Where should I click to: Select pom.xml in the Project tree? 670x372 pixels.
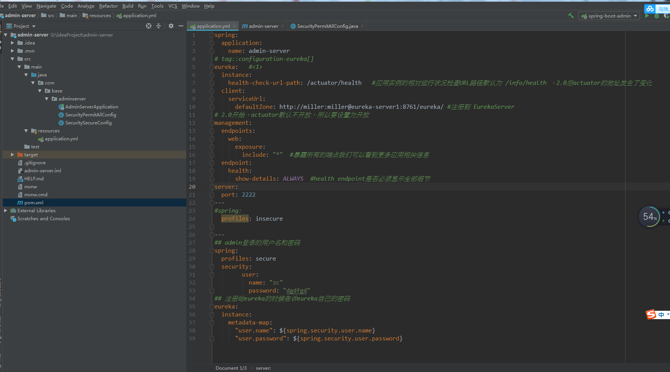coord(34,202)
